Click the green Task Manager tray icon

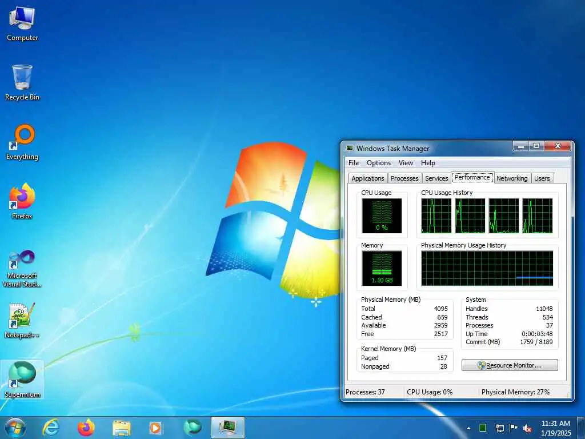[483, 428]
